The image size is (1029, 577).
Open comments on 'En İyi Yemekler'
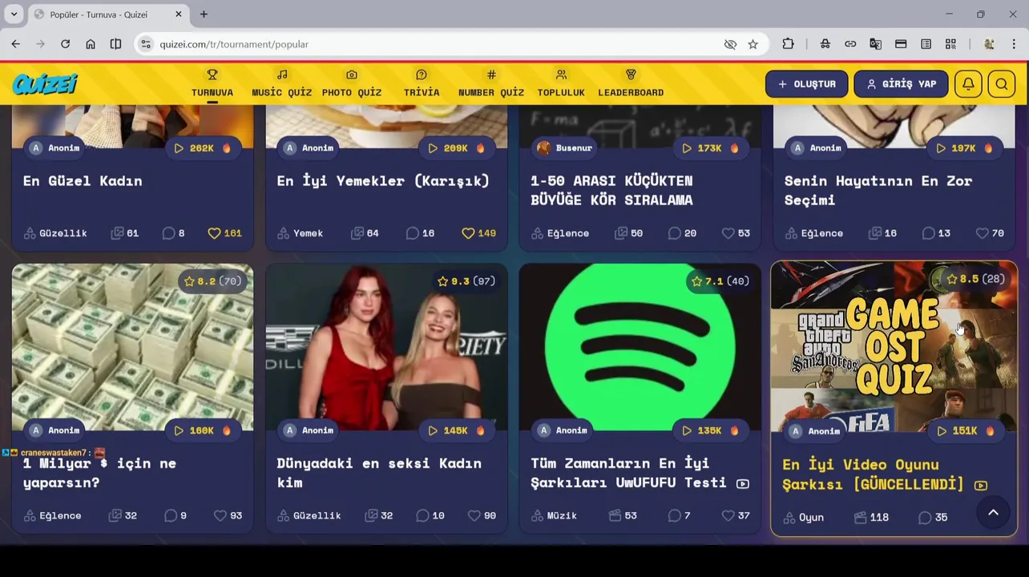420,233
